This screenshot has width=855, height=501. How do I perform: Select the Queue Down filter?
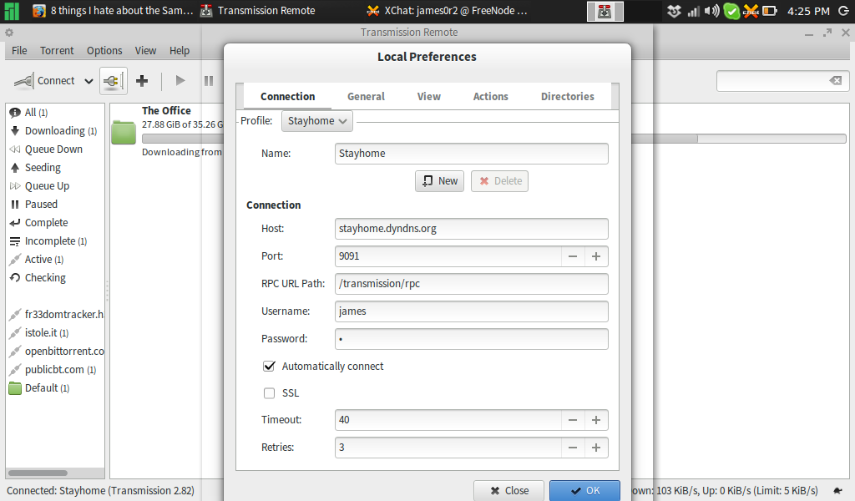(47, 149)
